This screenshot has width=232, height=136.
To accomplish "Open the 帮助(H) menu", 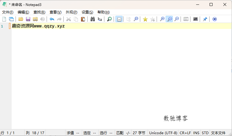I will [x=103, y=12].
